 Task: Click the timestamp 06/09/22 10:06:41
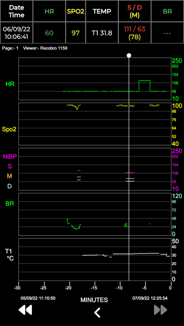click(x=16, y=33)
